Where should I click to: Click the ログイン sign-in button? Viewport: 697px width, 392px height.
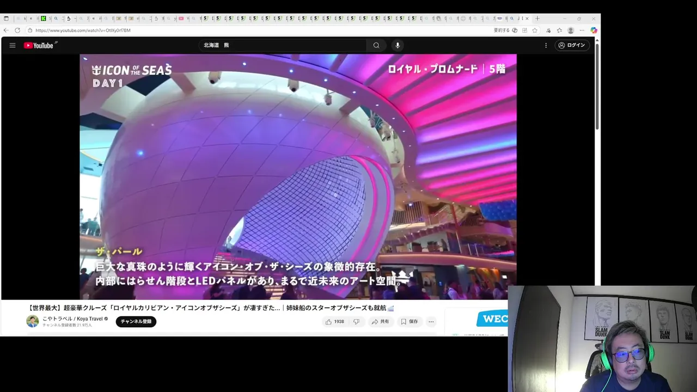[x=571, y=45]
